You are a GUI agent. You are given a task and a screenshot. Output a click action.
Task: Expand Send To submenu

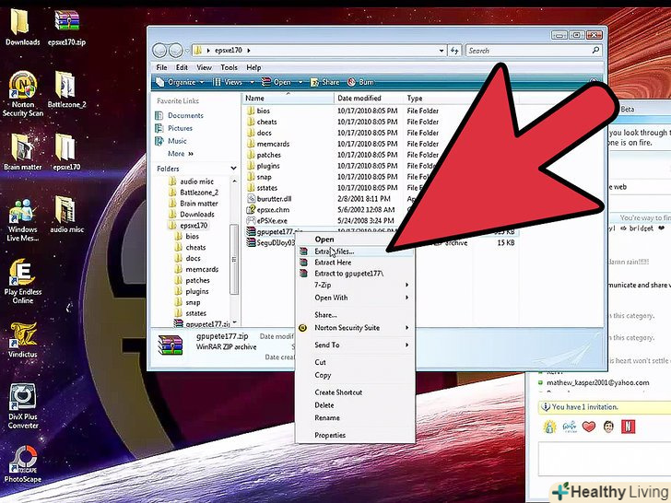[355, 345]
